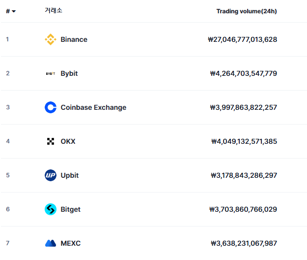Select OKX volume ₩4,049,132,571,385

click(x=244, y=141)
